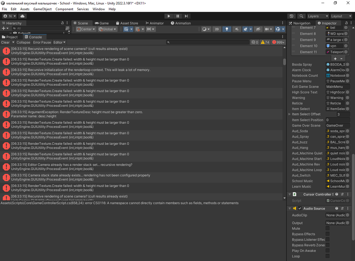Open the Editor dropdown in Console
Viewport: 355px width, 261px height.
pos(59,42)
